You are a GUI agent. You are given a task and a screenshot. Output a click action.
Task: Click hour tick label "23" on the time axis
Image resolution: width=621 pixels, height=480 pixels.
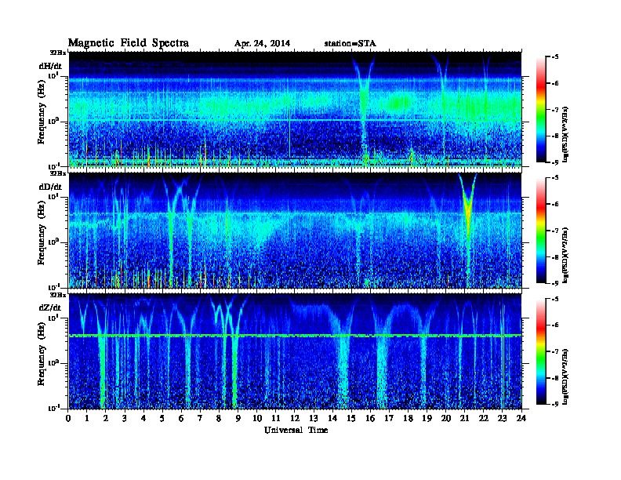[x=502, y=419]
